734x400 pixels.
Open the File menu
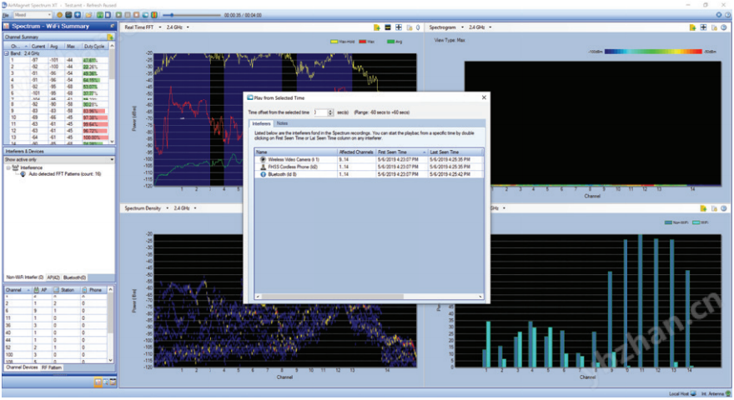(x=5, y=15)
